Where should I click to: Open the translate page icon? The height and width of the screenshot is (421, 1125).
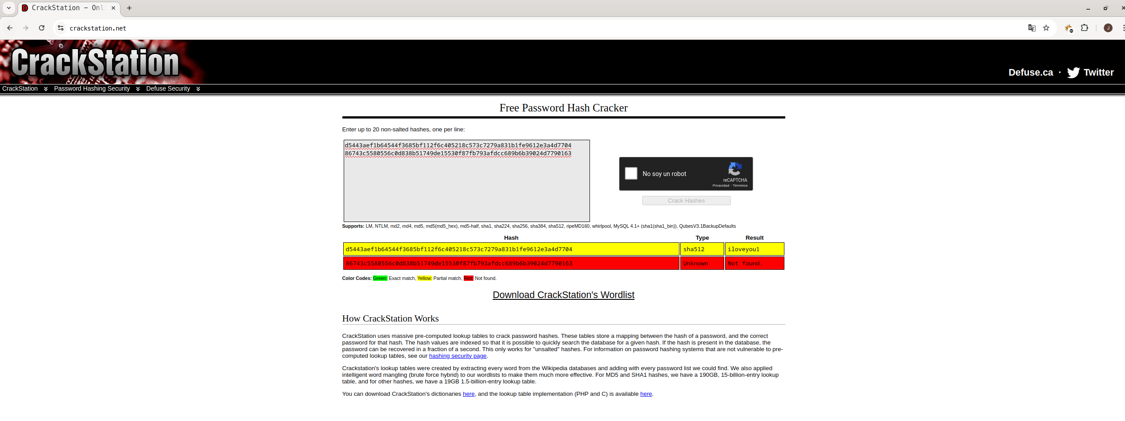click(x=1032, y=28)
